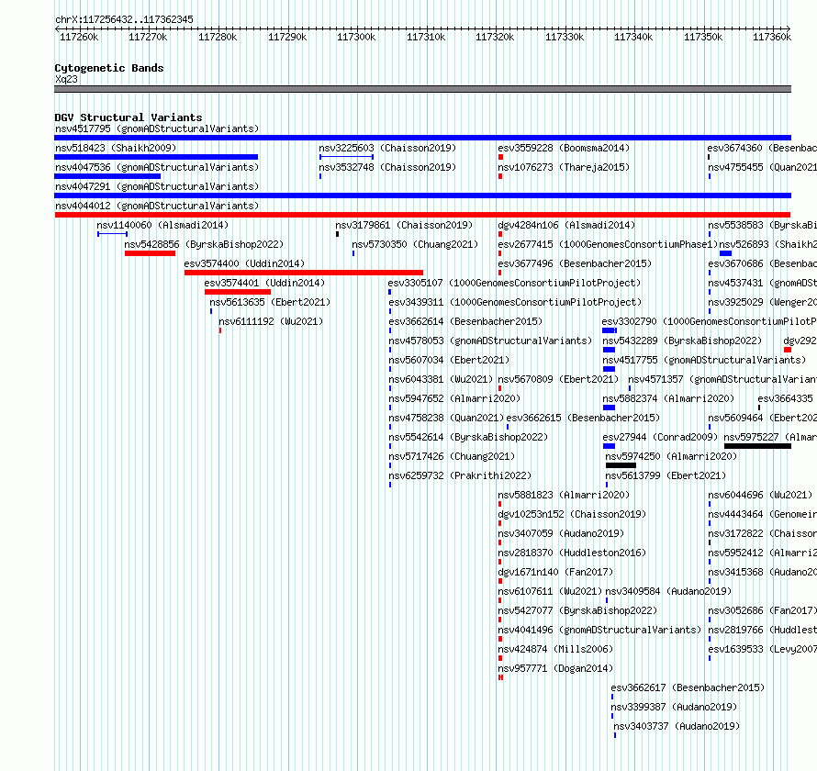Open nsv5882374 (Almarri2020) variant
Screen dimensions: 817x771
[668, 398]
